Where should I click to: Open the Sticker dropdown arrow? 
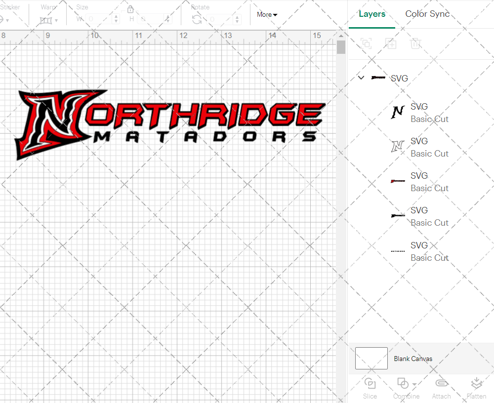[7, 20]
